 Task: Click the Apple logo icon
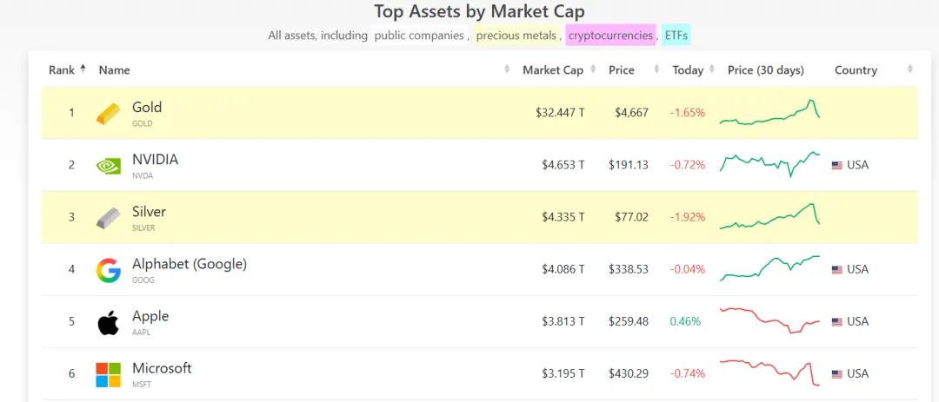click(109, 323)
